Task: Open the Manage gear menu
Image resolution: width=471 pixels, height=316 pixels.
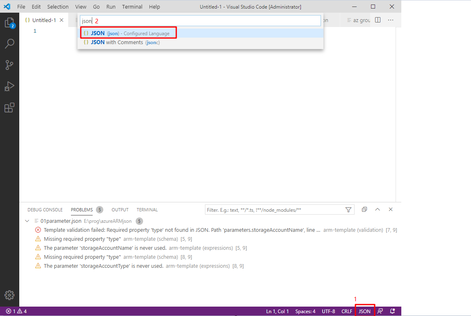Action: click(9, 295)
